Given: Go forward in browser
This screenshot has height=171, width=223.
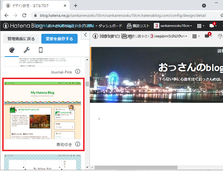Looking at the screenshot, I should (x=15, y=15).
